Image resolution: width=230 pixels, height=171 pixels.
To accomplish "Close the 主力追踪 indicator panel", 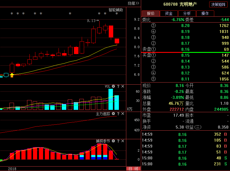I will [x=123, y=114].
